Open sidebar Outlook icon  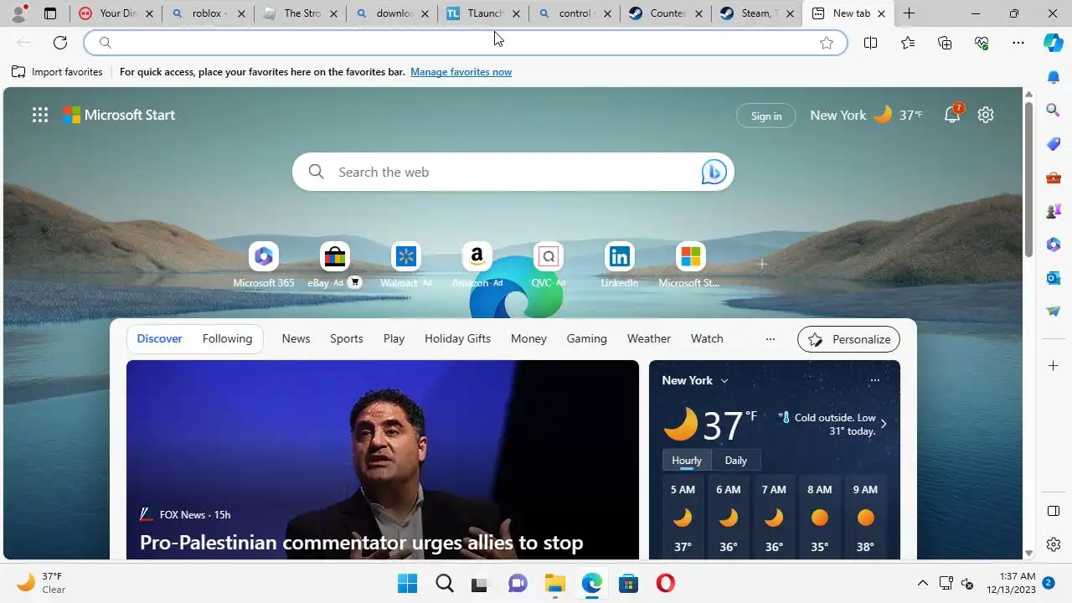click(1054, 278)
